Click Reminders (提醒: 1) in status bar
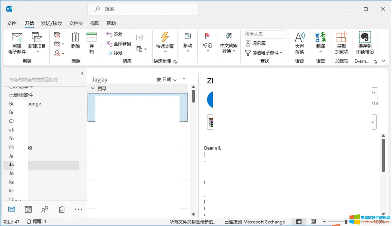The width and height of the screenshot is (392, 226). [37, 222]
